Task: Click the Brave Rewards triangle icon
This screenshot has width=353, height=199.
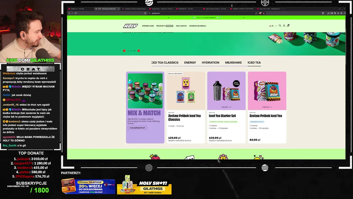Action: 264,13
